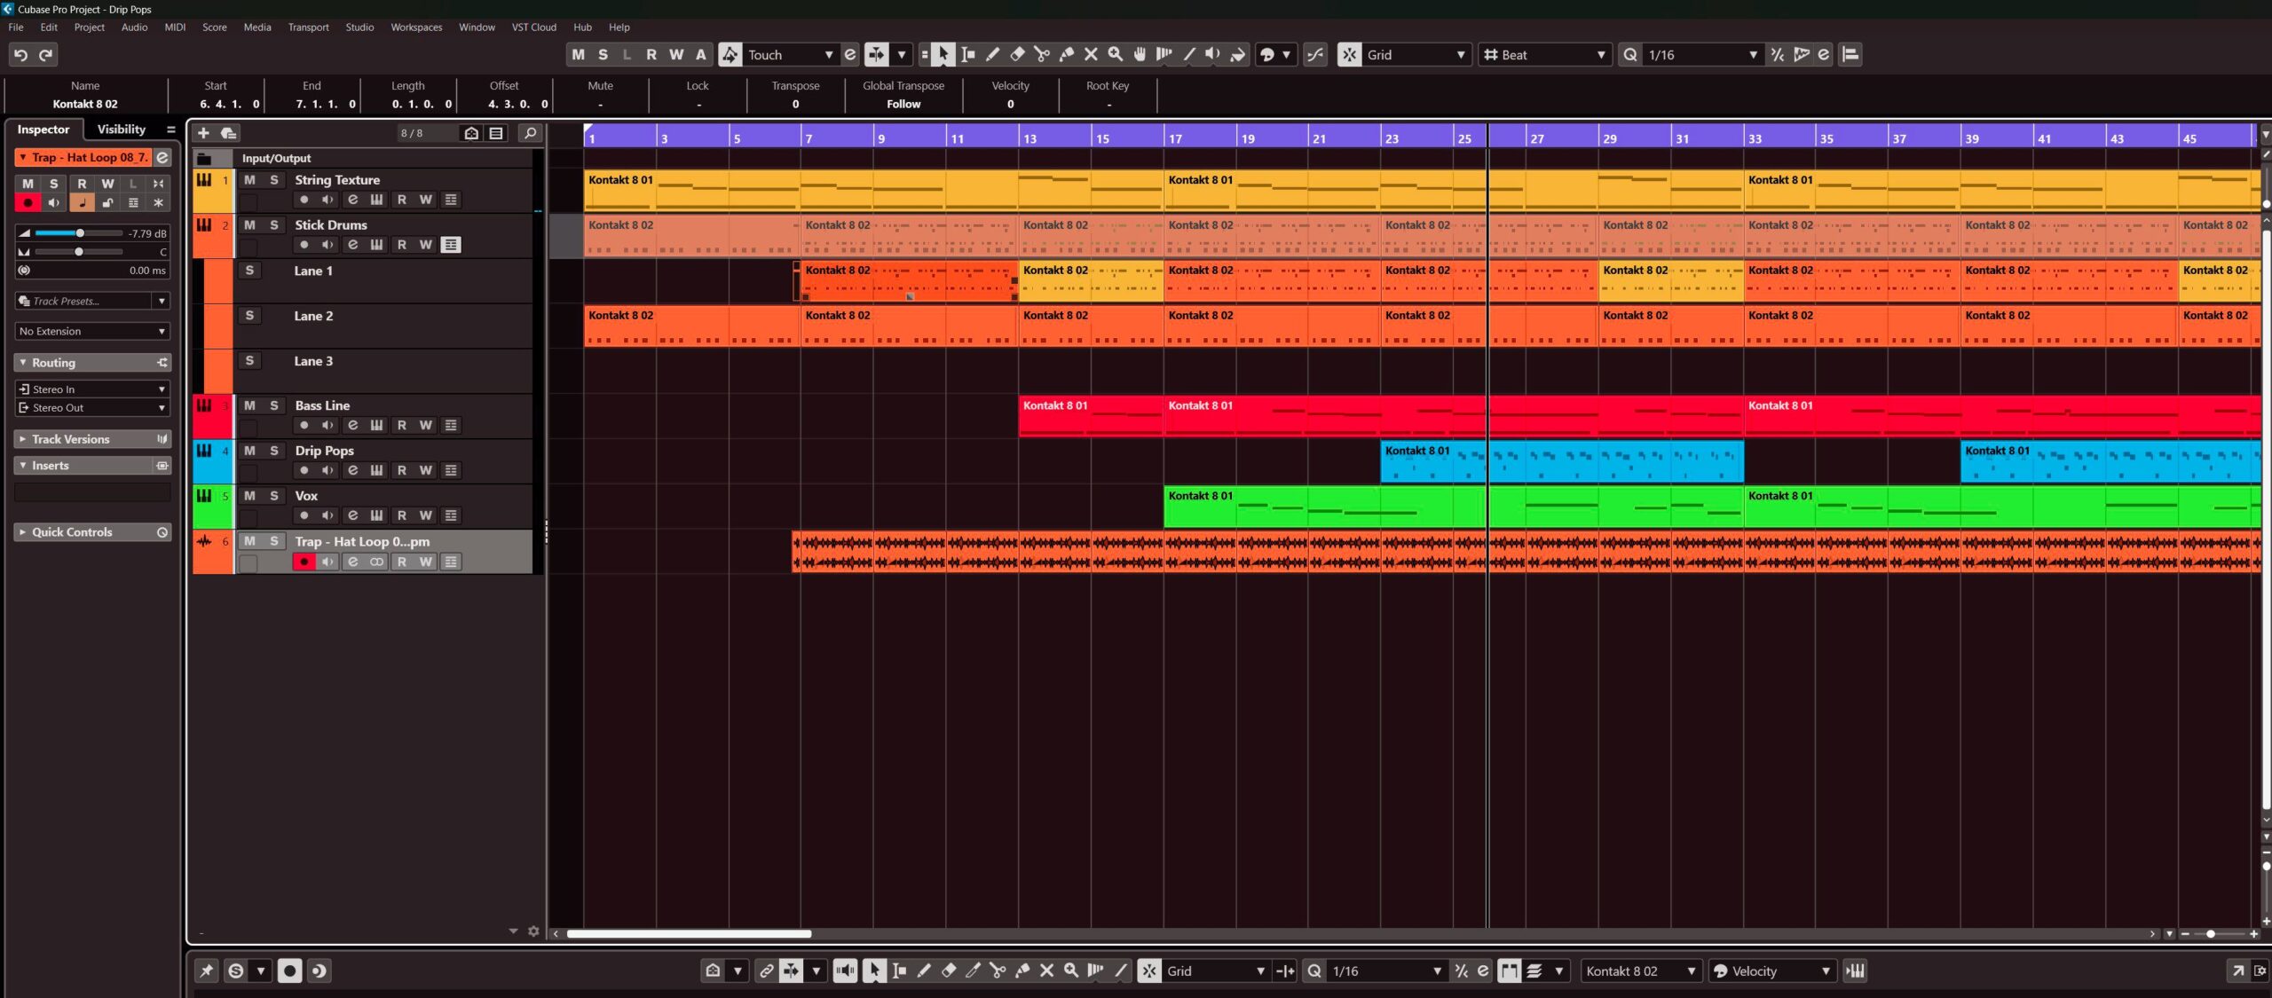Screen dimensions: 2272x998
Task: Select the Object Selection arrow tool in main toolbar
Action: (943, 54)
